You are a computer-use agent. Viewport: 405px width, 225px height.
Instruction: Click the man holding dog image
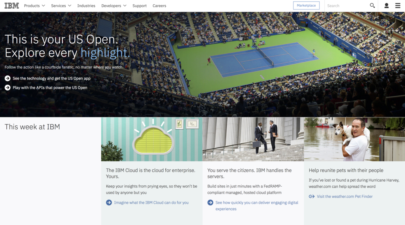point(354,139)
